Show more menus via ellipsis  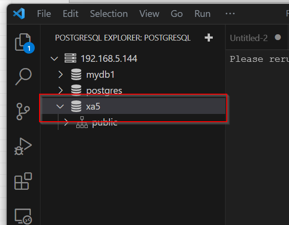point(230,14)
